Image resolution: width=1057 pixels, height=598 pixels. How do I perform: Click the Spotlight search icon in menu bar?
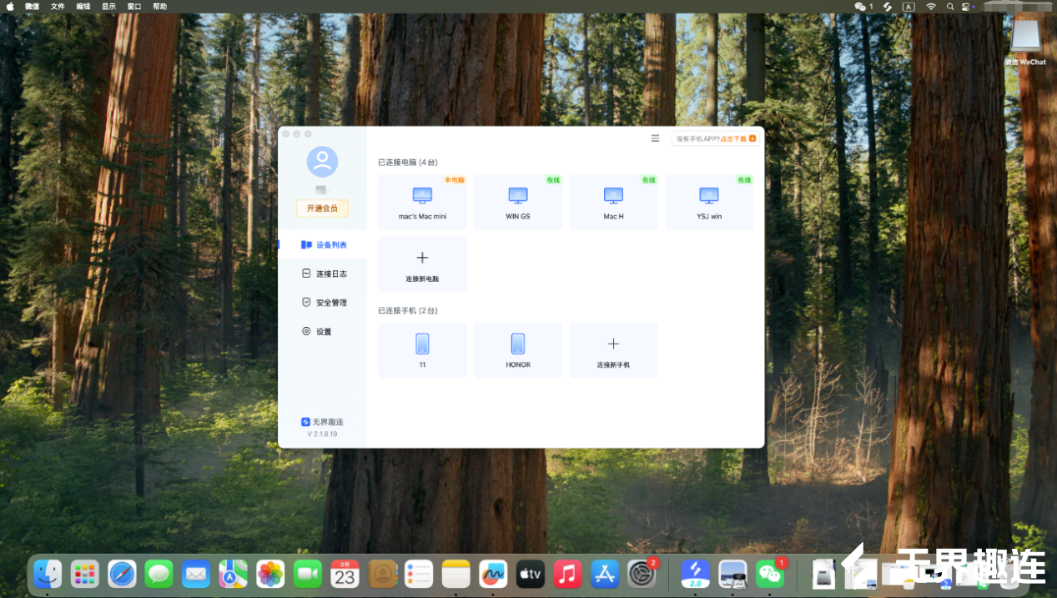tap(950, 6)
